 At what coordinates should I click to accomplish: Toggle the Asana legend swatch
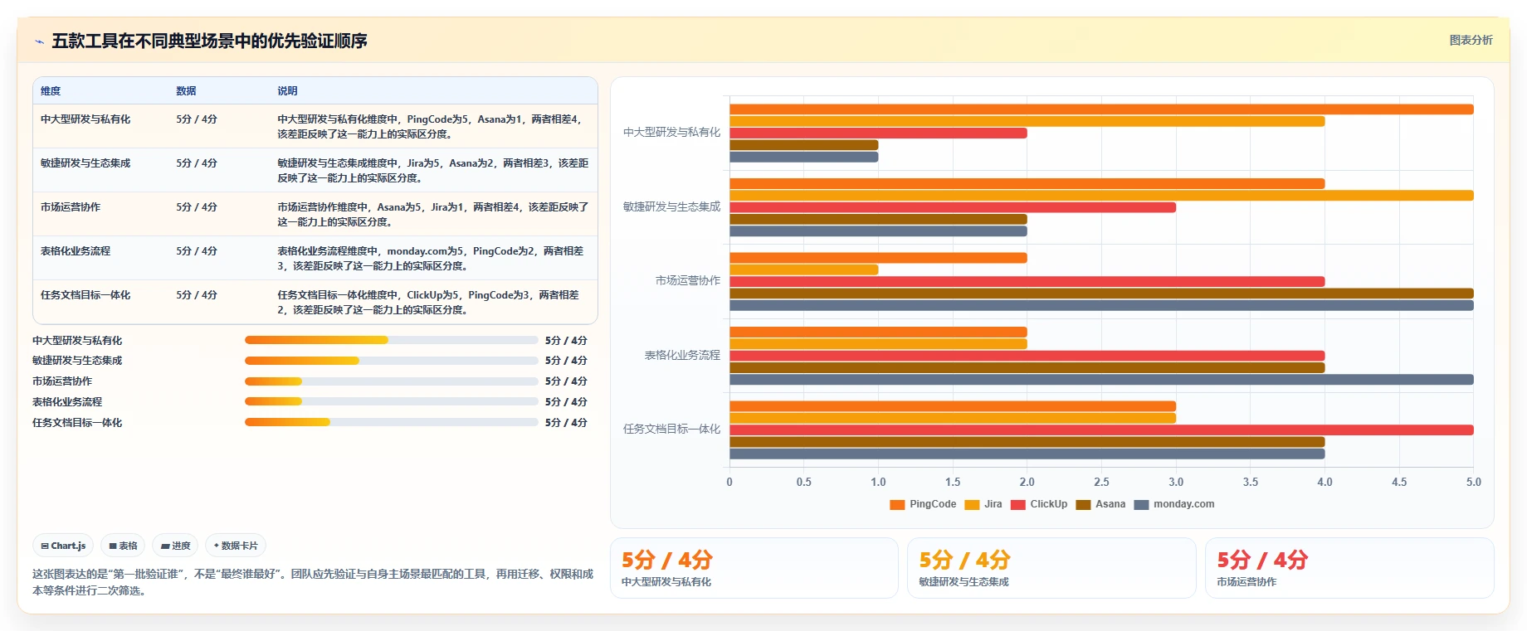[1083, 504]
